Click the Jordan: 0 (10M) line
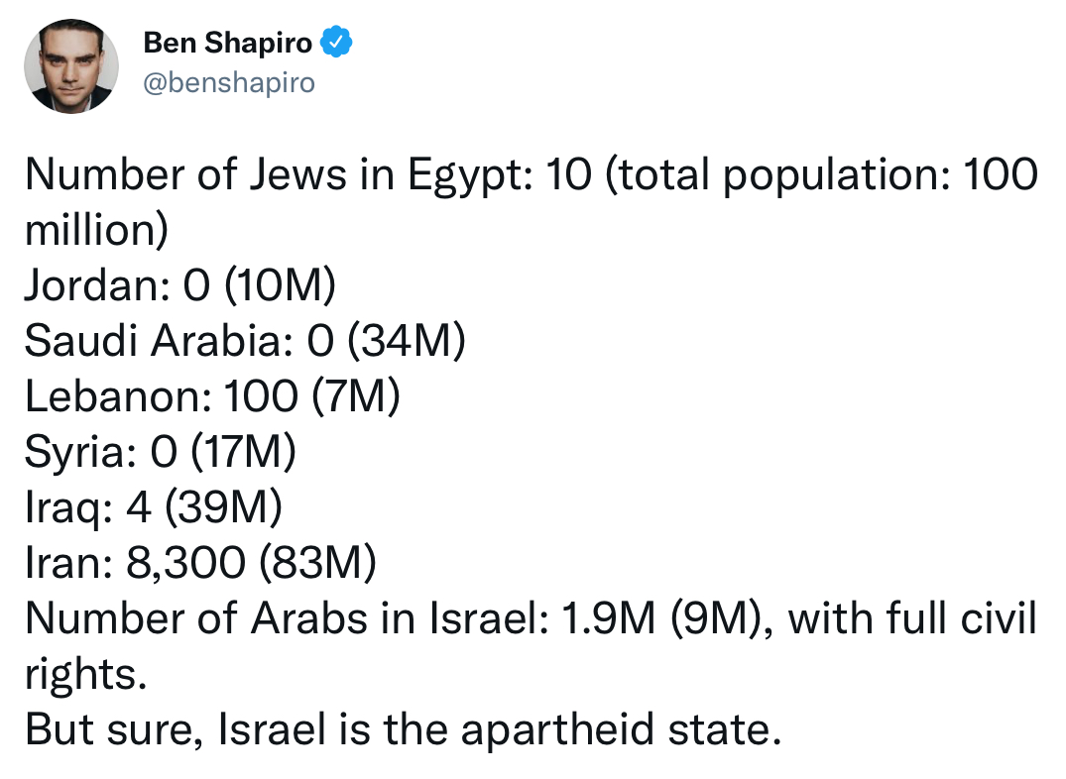The width and height of the screenshot is (1066, 779). (180, 284)
